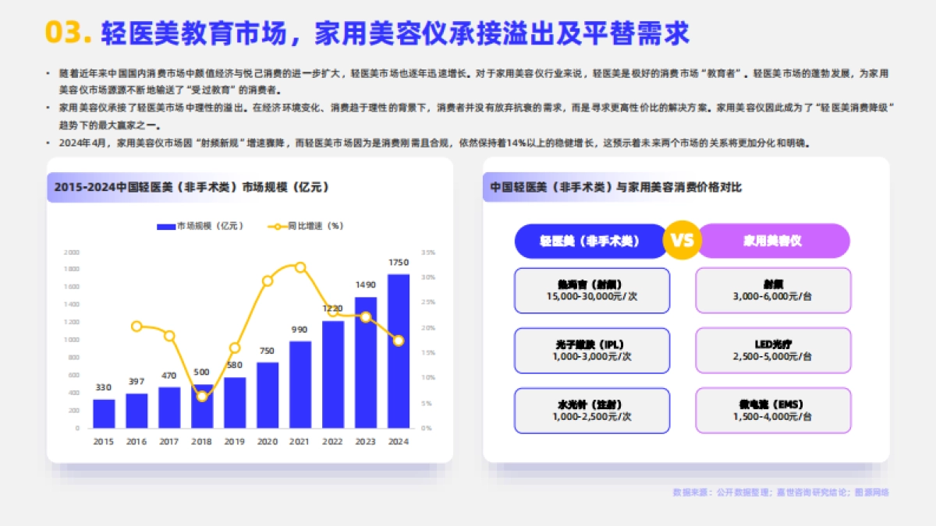Select the yellow line peak at 2021
The width and height of the screenshot is (936, 526).
pos(300,267)
